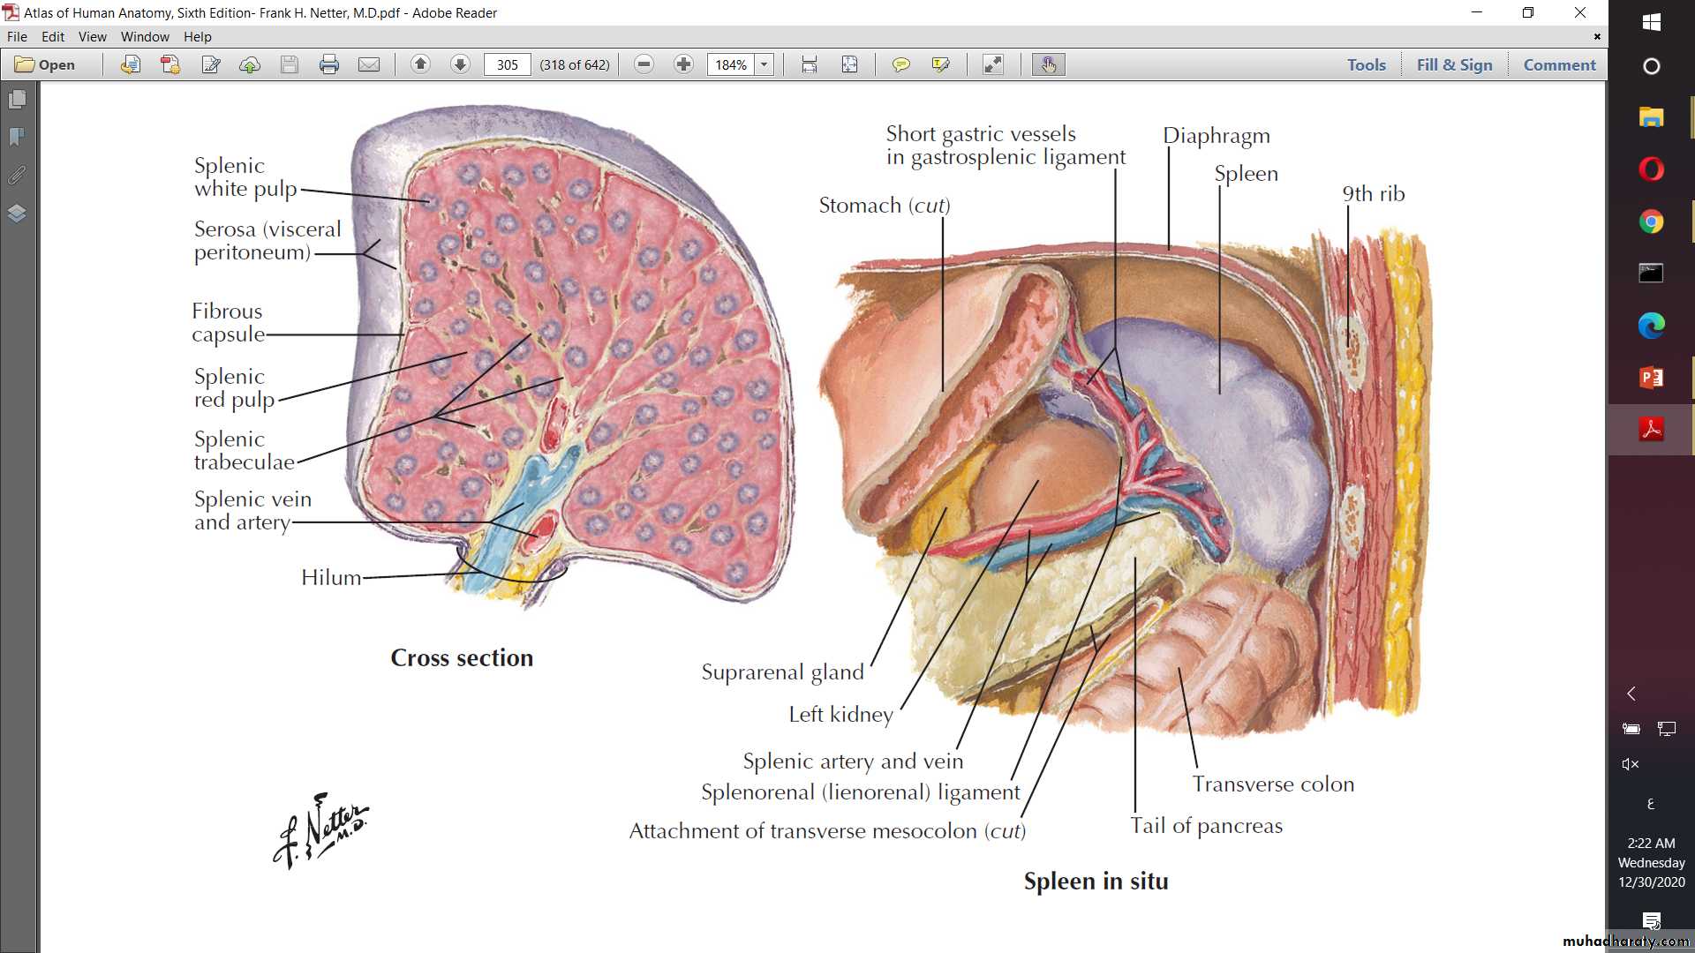
Task: Click the Print file icon
Action: pos(329,64)
